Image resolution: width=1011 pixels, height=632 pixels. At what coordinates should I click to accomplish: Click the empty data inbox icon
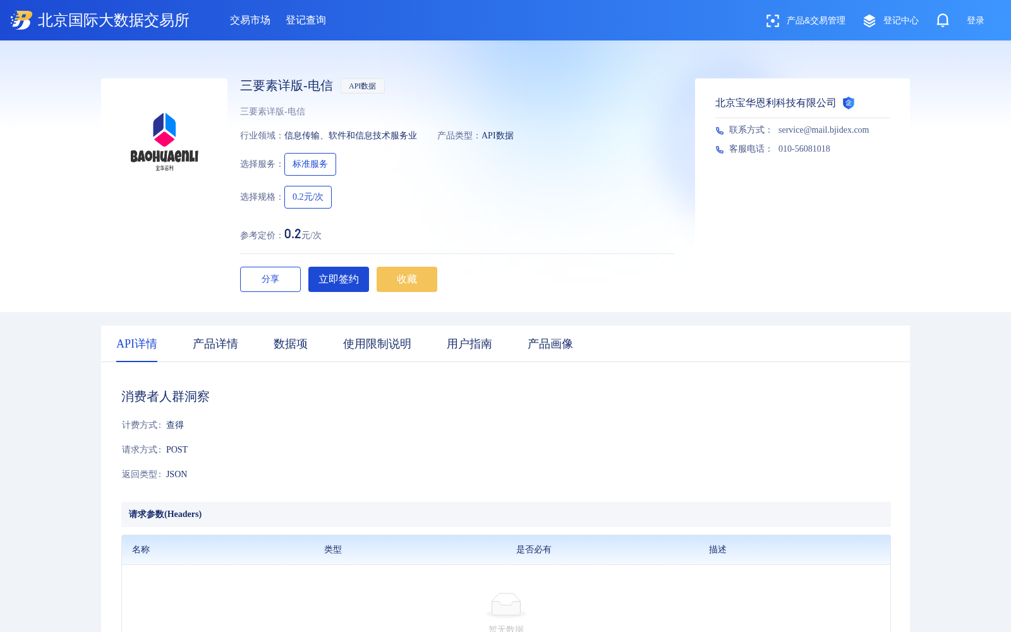(506, 605)
